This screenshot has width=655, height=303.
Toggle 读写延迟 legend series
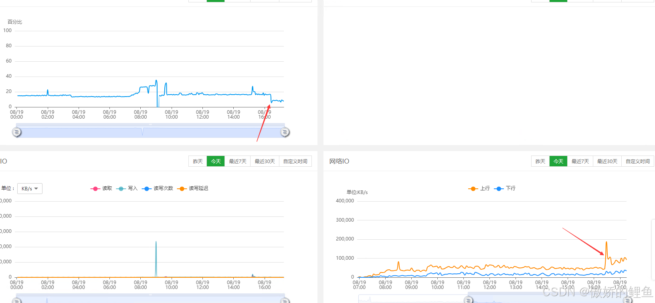193,188
